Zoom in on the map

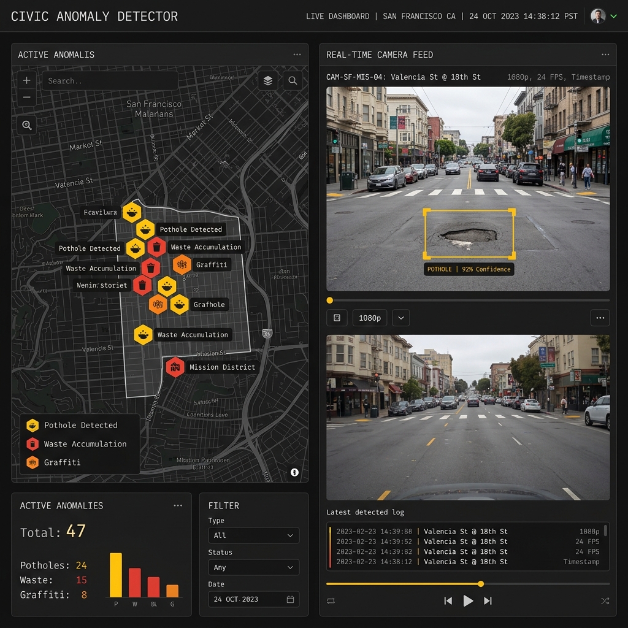[26, 80]
